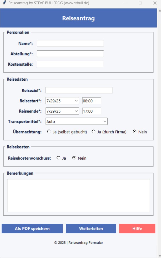Viewport: 161px width, 258px height.
Task: Click the "Als PDF speichern" button
Action: [32, 228]
